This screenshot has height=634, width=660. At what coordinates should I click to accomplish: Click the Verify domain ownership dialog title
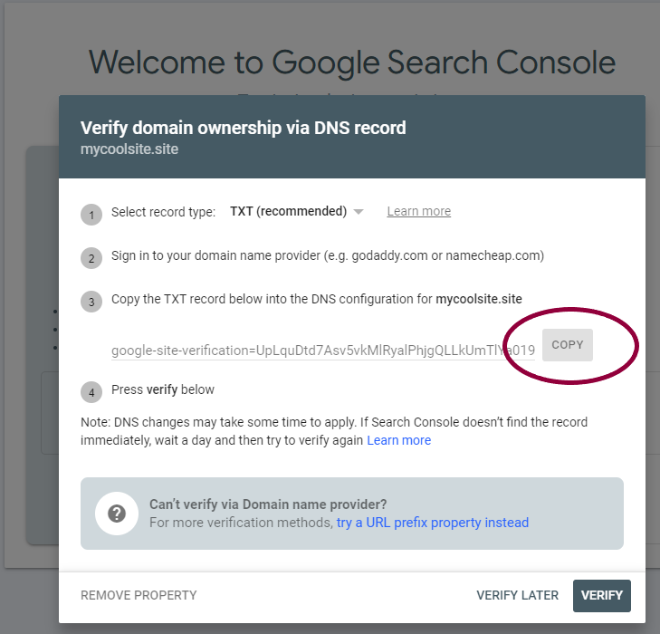(x=244, y=128)
